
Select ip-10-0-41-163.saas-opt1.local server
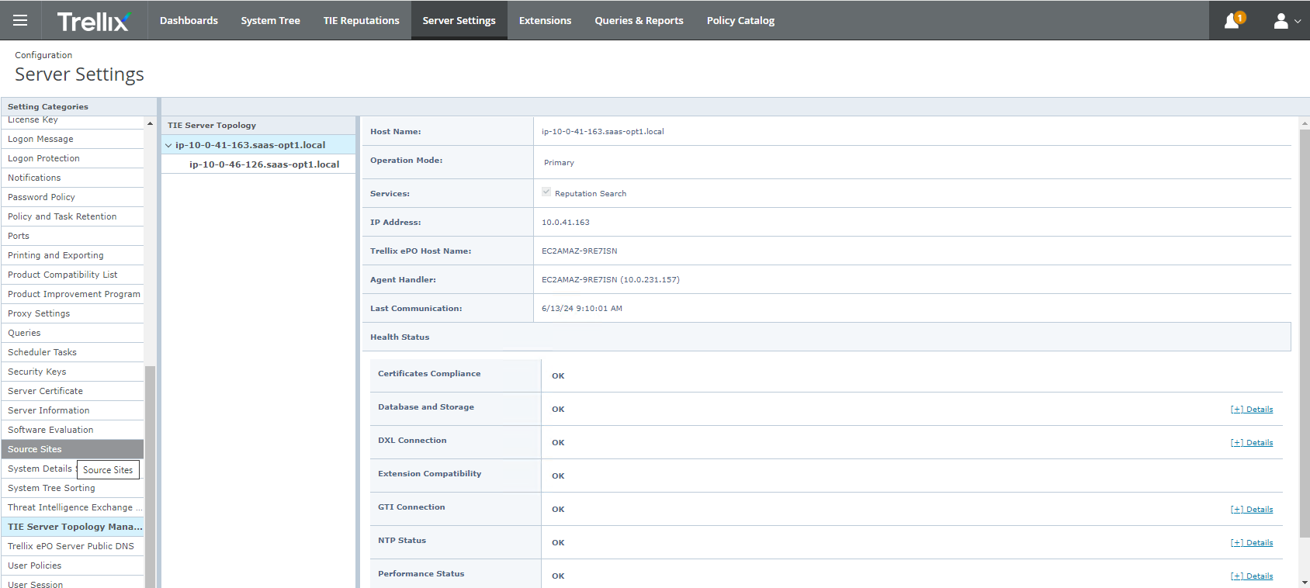tap(250, 145)
